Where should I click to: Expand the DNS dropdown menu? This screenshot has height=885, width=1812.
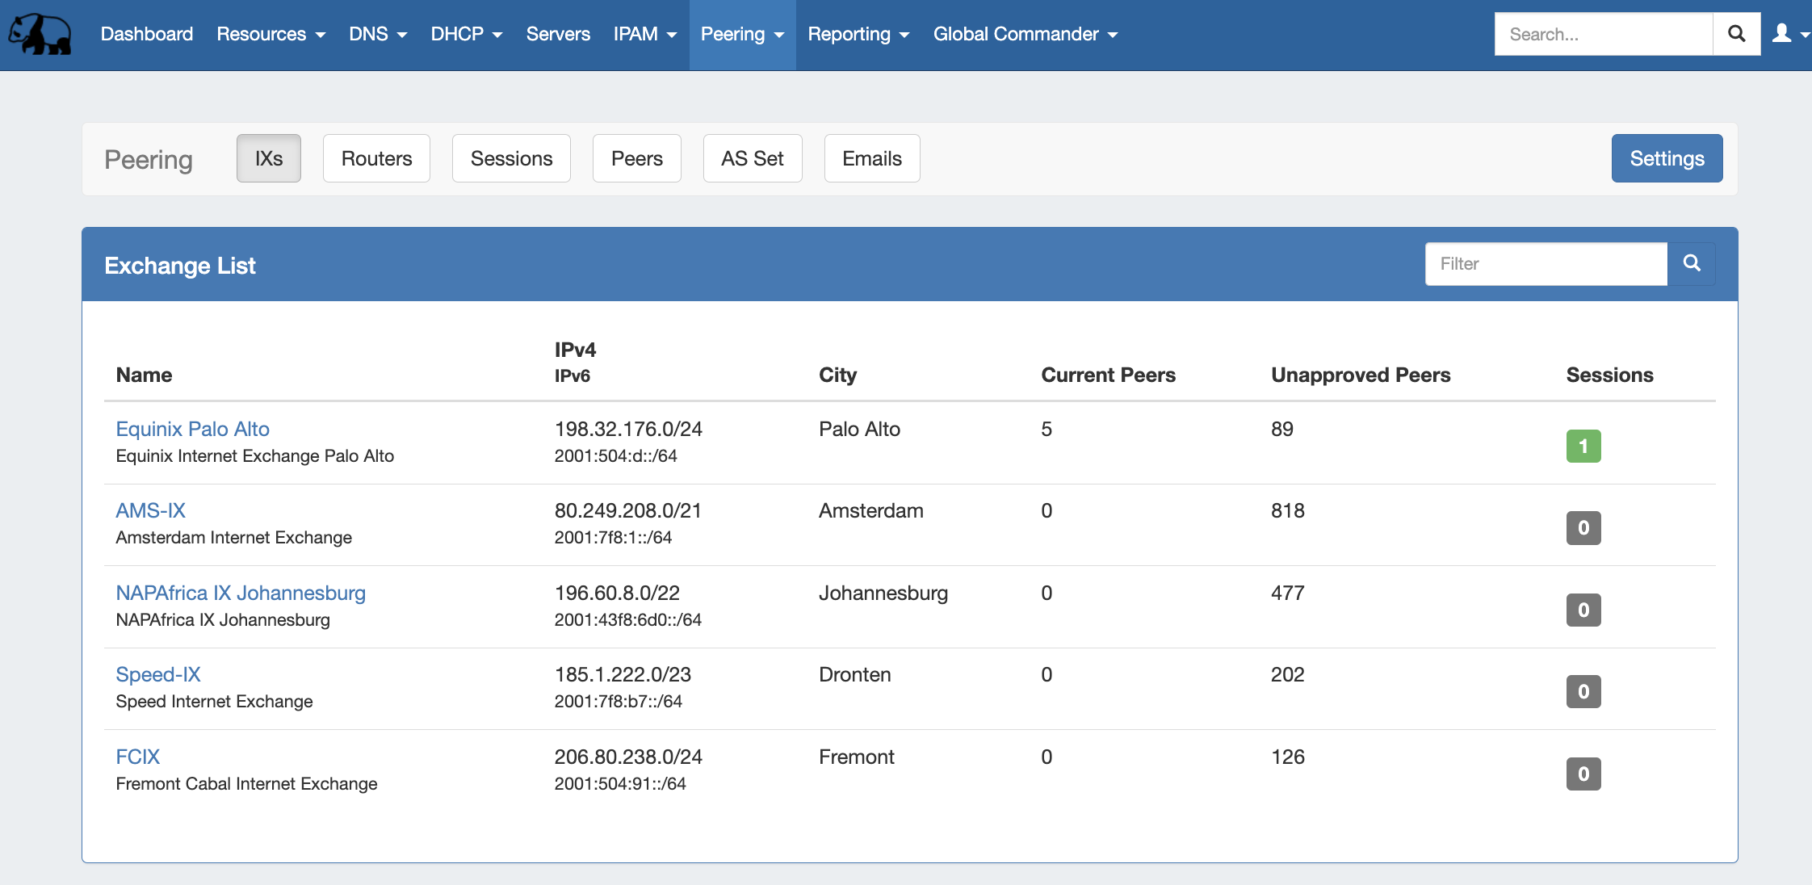point(377,34)
